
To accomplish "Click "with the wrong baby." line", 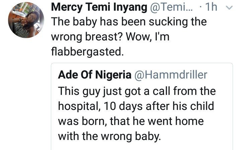I will [x=109, y=136].
